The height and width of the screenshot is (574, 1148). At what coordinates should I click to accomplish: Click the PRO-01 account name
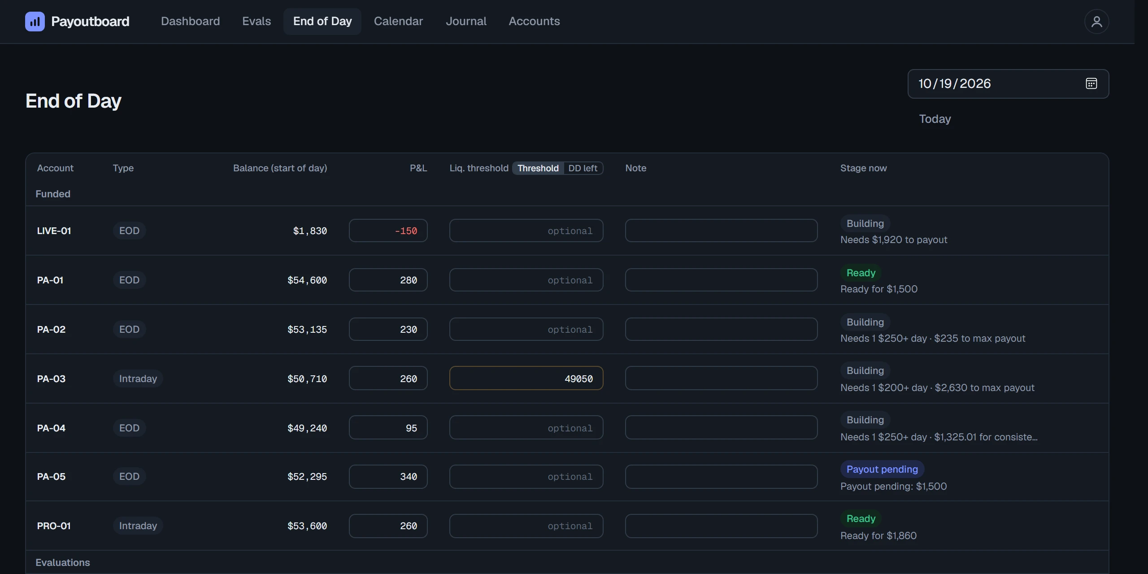click(x=54, y=526)
